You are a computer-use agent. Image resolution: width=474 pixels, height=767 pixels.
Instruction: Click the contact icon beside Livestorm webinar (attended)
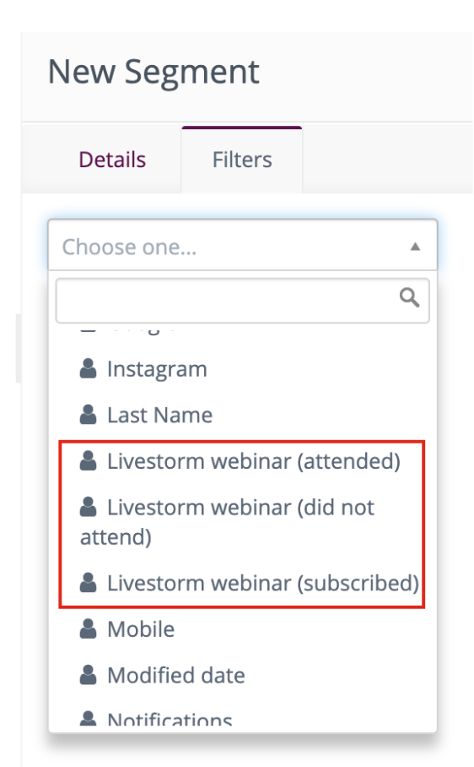tap(88, 460)
